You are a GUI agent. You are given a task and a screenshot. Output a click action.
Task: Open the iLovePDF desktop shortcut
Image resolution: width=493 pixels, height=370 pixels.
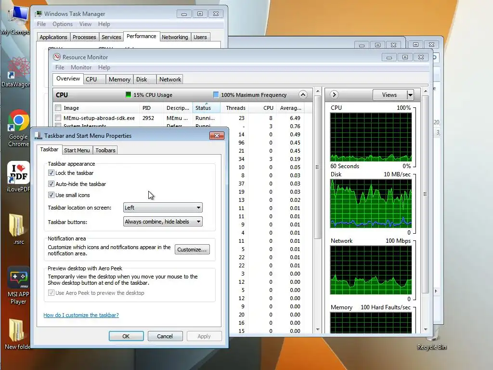click(18, 176)
